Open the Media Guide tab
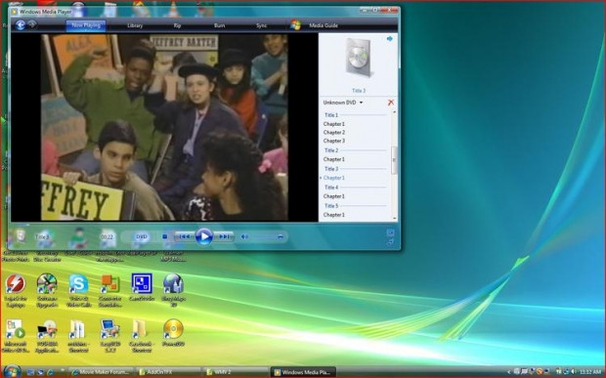The image size is (606, 378). point(324,25)
